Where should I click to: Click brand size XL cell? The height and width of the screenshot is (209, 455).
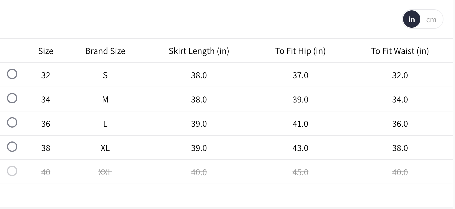(x=105, y=148)
